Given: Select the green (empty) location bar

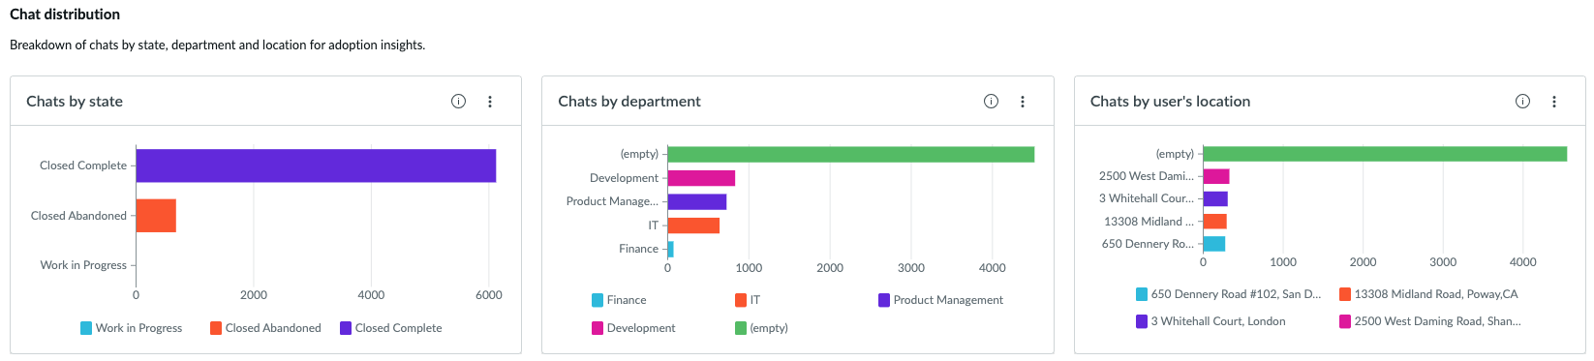Looking at the screenshot, I should click(1385, 154).
